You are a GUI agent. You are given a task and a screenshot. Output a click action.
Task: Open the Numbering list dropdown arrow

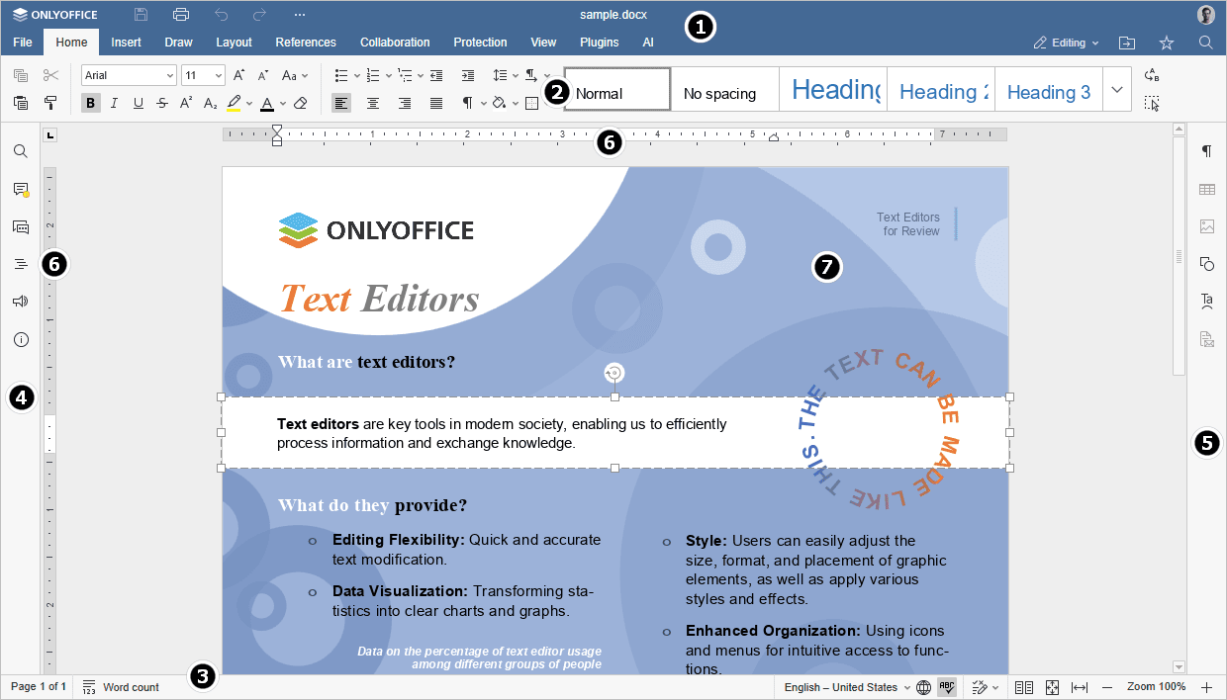388,75
